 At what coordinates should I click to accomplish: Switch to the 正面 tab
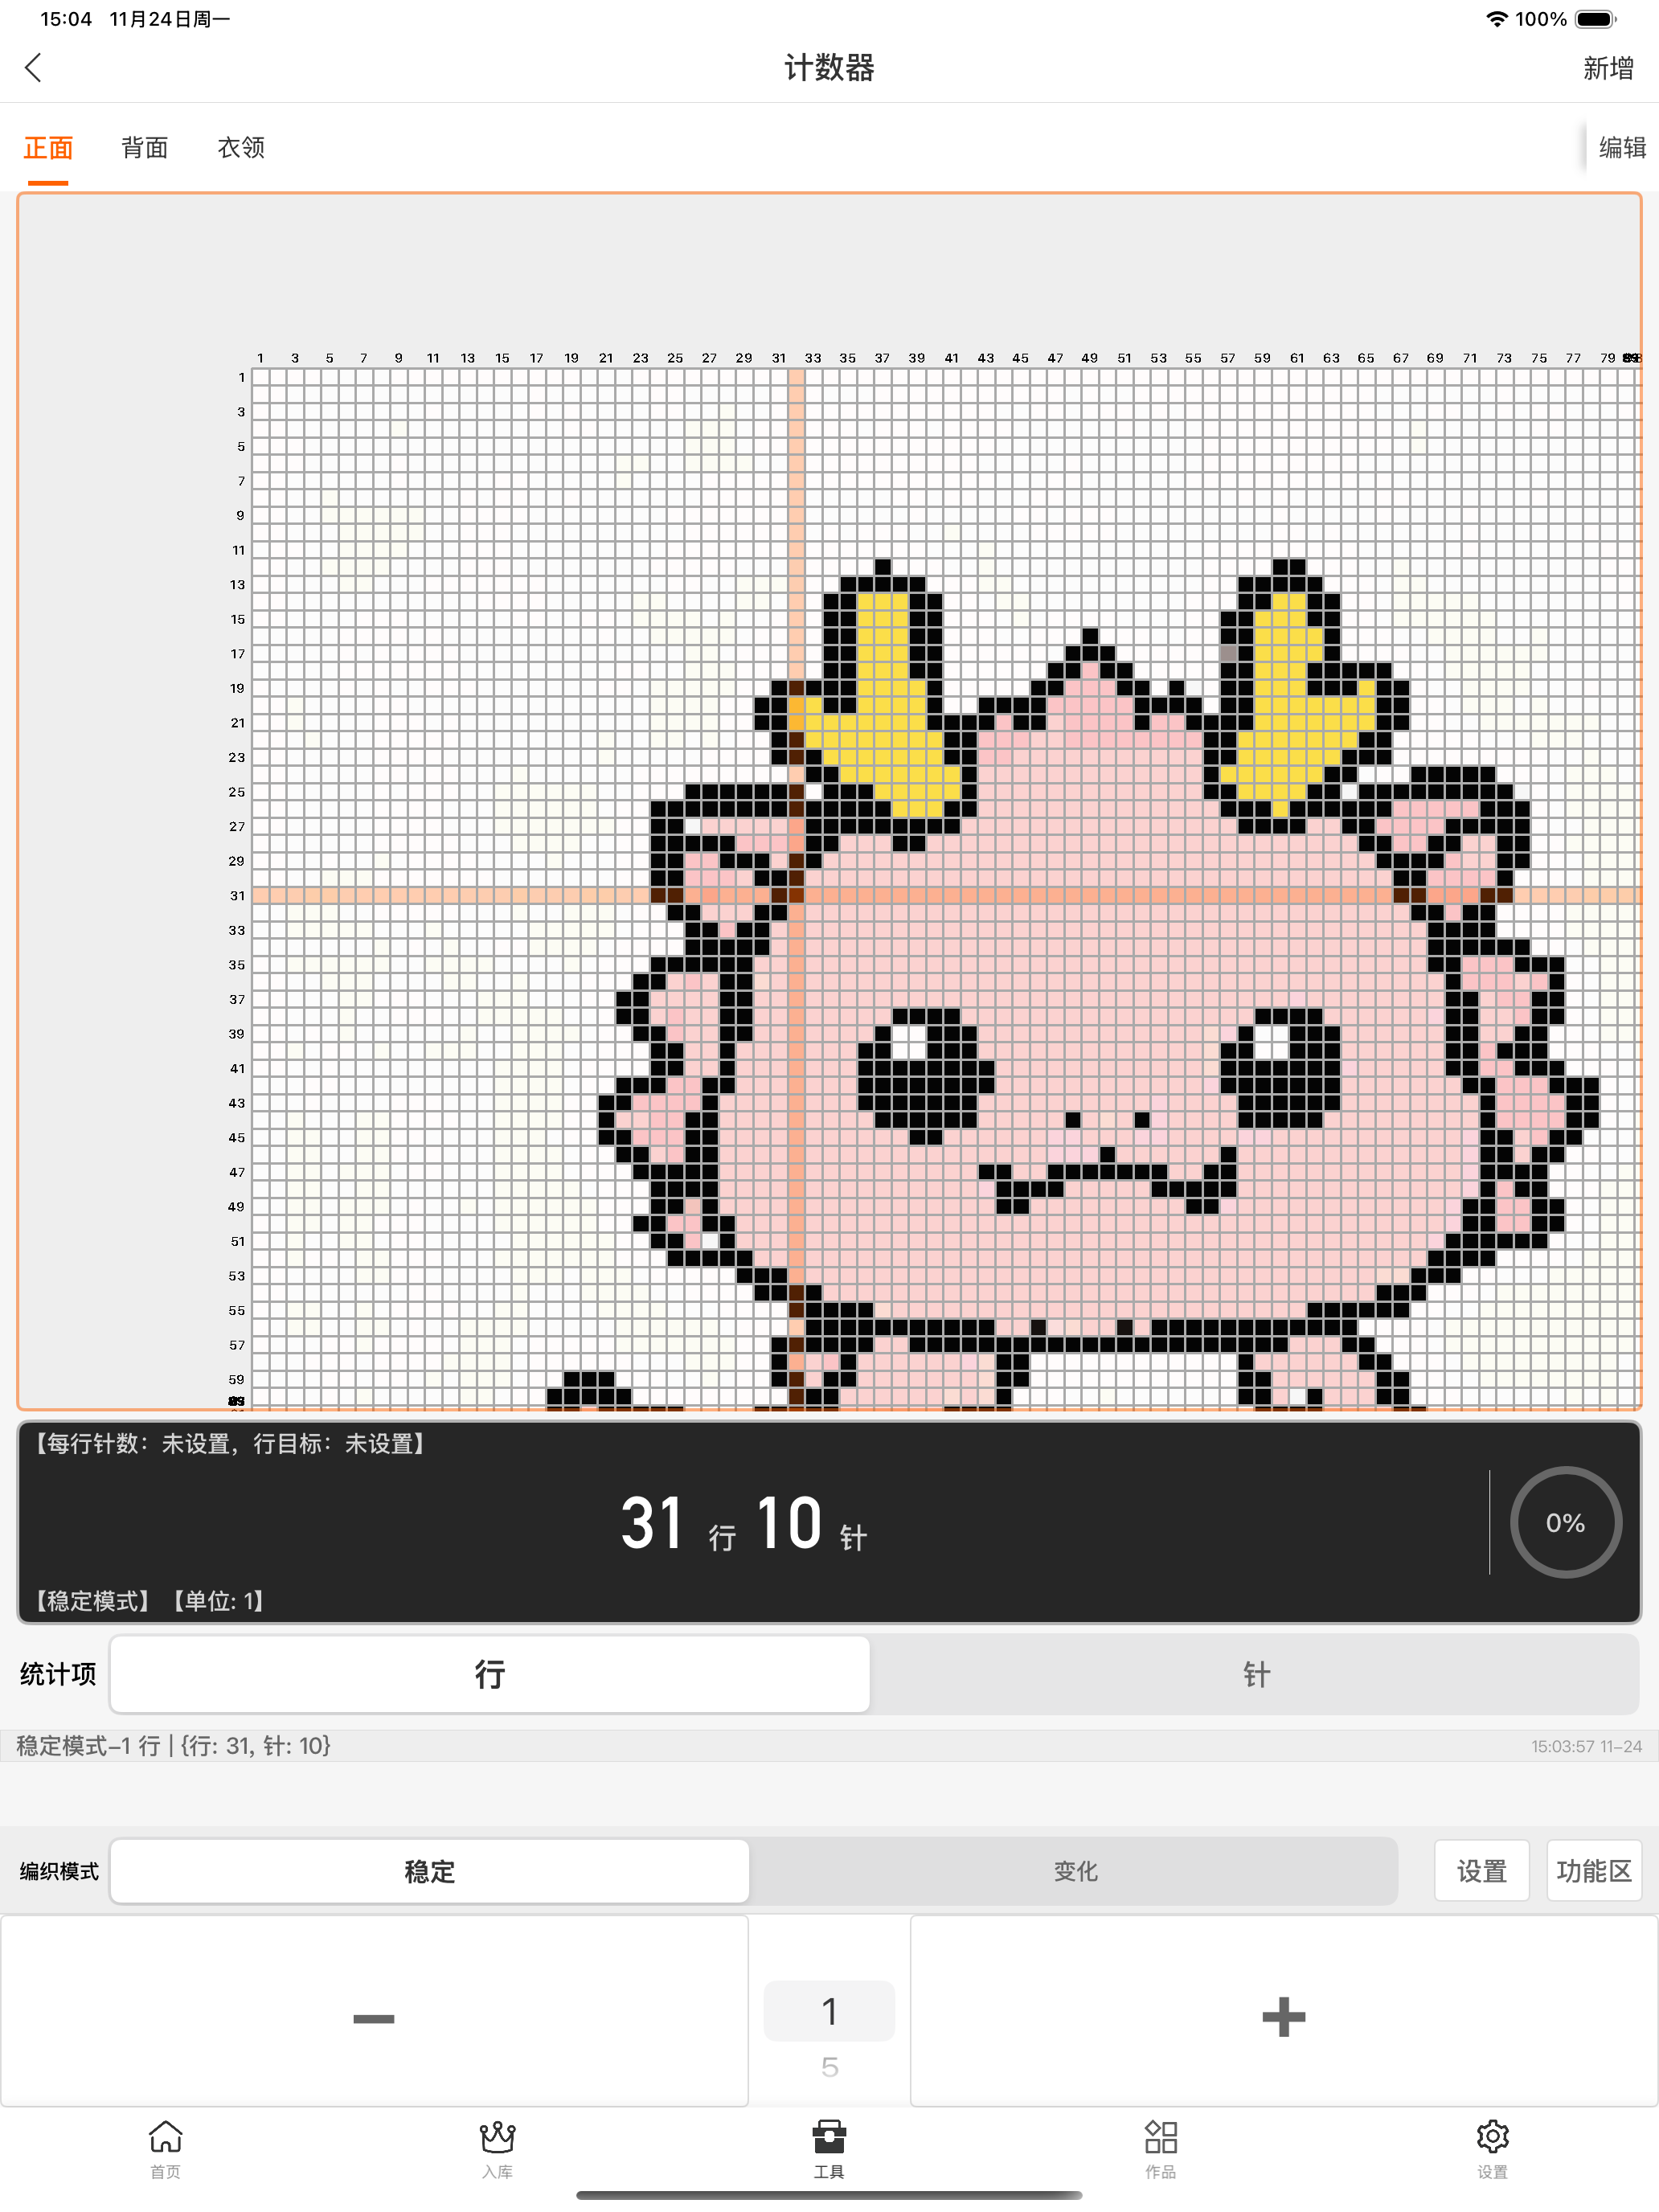[48, 148]
